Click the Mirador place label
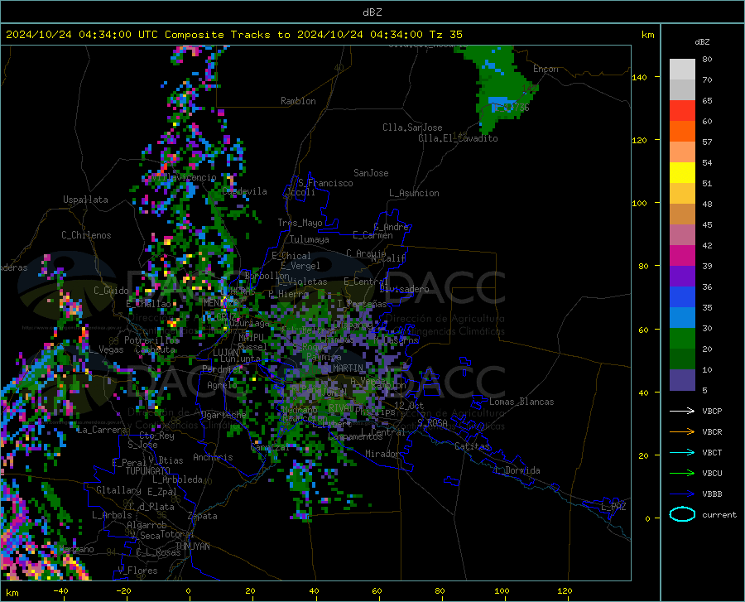The image size is (745, 602). coord(382,454)
